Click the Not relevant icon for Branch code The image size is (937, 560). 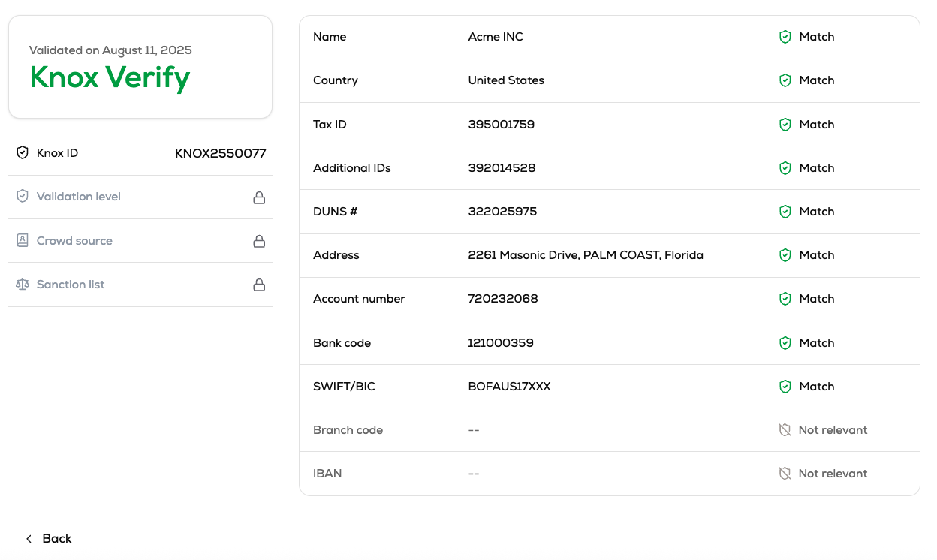[785, 430]
